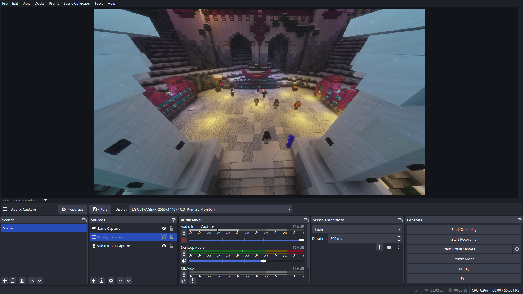This screenshot has width=523, height=294.
Task: Remove selected source with trash icon
Action: coord(102,281)
